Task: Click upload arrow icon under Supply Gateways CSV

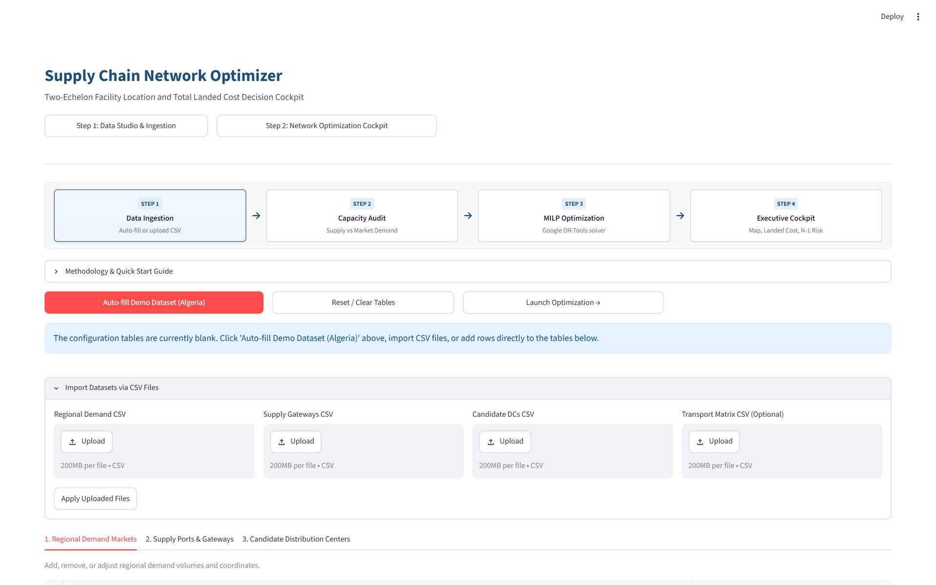Action: pos(281,442)
